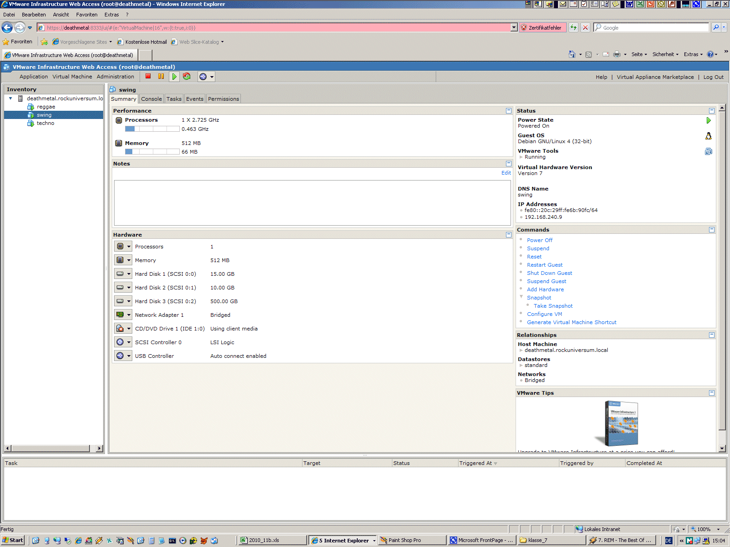This screenshot has height=547, width=730.
Task: Open Hard Disk 3 icon menu
Action: [x=123, y=301]
